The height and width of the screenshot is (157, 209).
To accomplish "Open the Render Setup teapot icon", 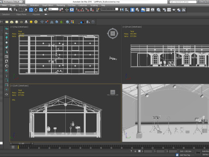I will [164, 10].
